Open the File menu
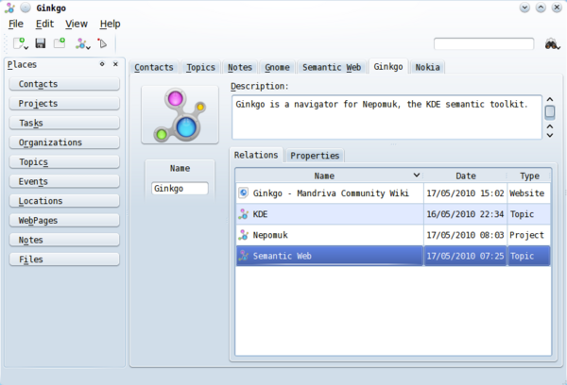The height and width of the screenshot is (385, 567). 15,24
